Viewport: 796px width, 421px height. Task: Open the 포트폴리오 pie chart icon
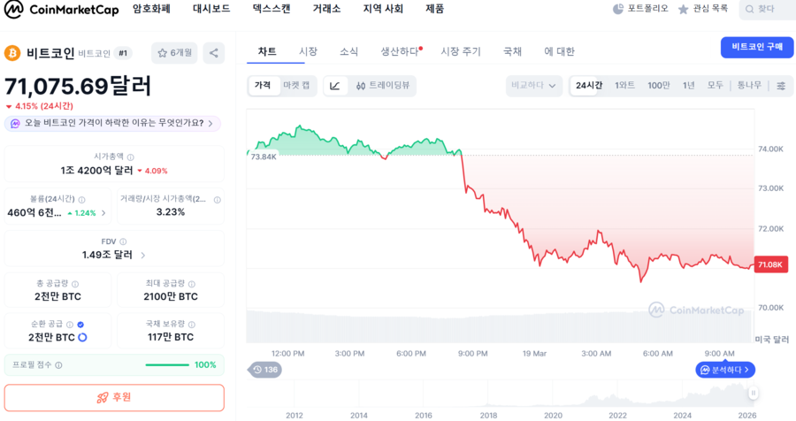pyautogui.click(x=618, y=9)
